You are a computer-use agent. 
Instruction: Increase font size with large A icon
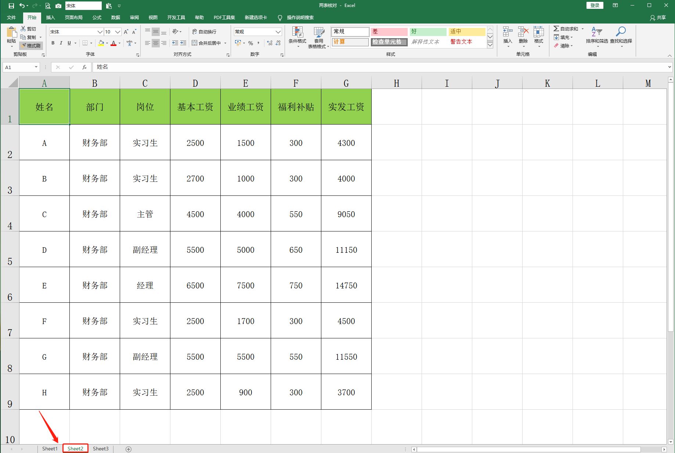click(x=126, y=32)
